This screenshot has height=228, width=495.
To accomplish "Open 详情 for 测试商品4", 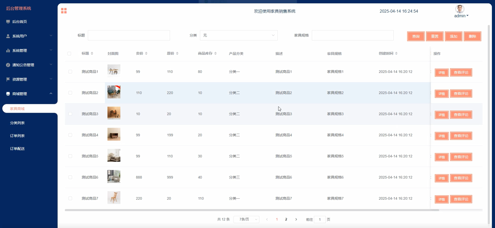I will click(x=442, y=136).
